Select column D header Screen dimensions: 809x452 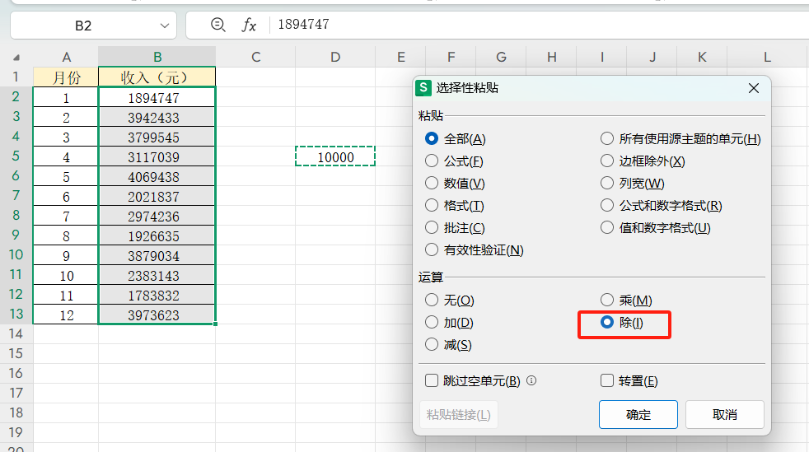click(334, 57)
